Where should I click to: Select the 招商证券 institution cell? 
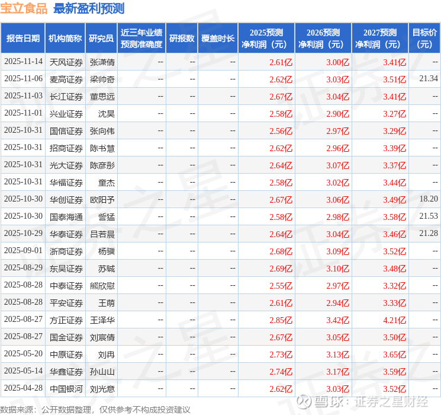pyautogui.click(x=66, y=148)
